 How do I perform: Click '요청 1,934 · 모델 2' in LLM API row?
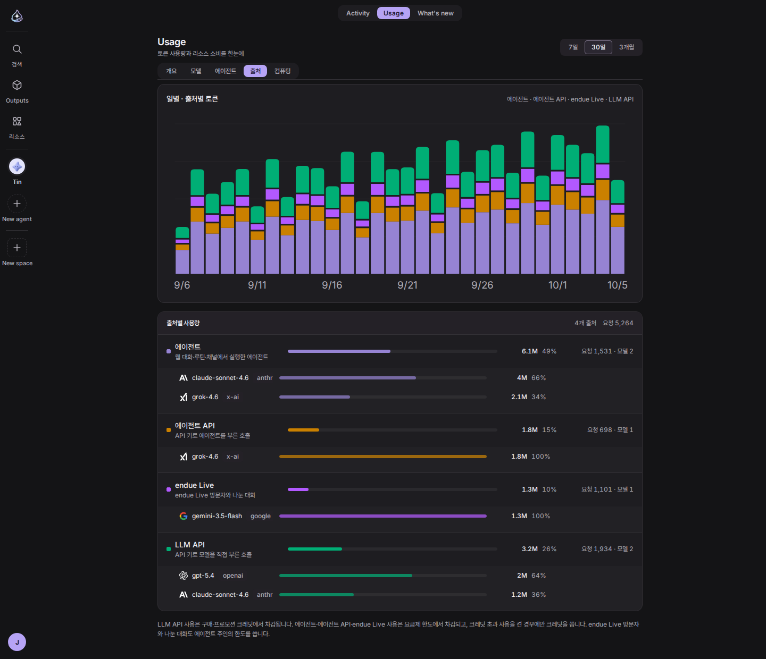tap(607, 549)
